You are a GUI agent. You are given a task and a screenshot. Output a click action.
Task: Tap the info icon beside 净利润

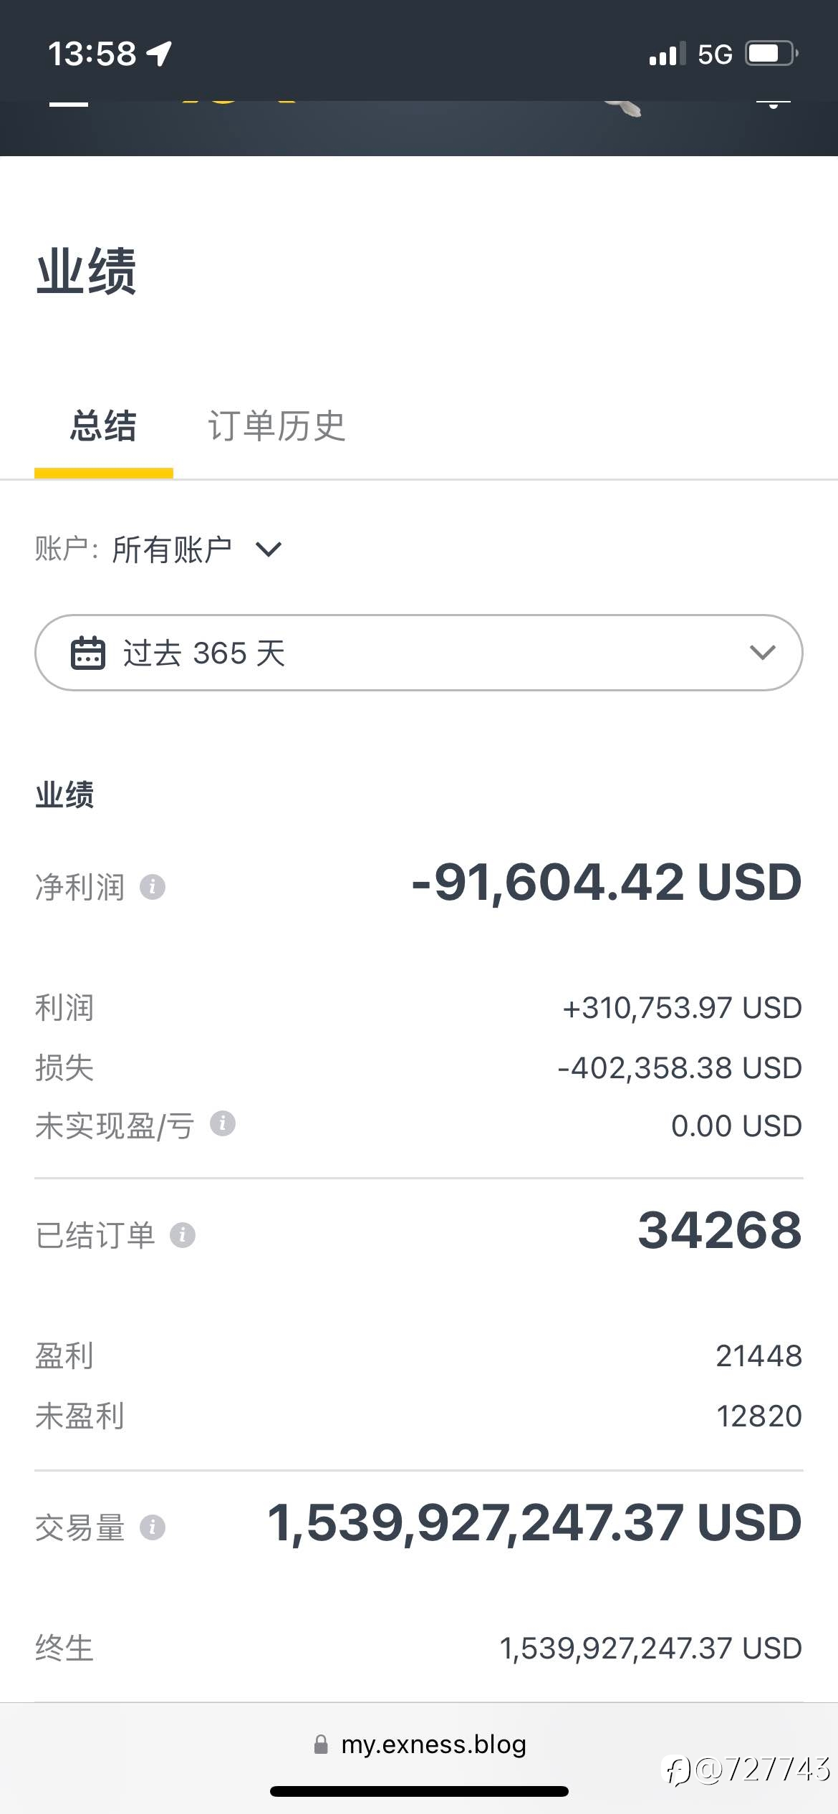point(152,887)
